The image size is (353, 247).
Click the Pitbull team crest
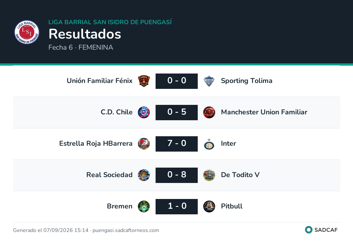point(209,206)
